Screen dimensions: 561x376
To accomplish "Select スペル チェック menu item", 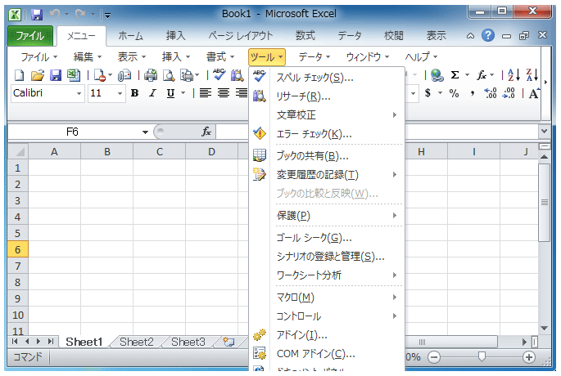I will pos(326,78).
